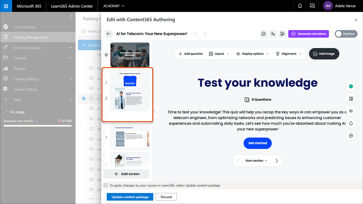The width and height of the screenshot is (363, 204).
Task: Open the Start section dropdown
Action: pyautogui.click(x=256, y=160)
